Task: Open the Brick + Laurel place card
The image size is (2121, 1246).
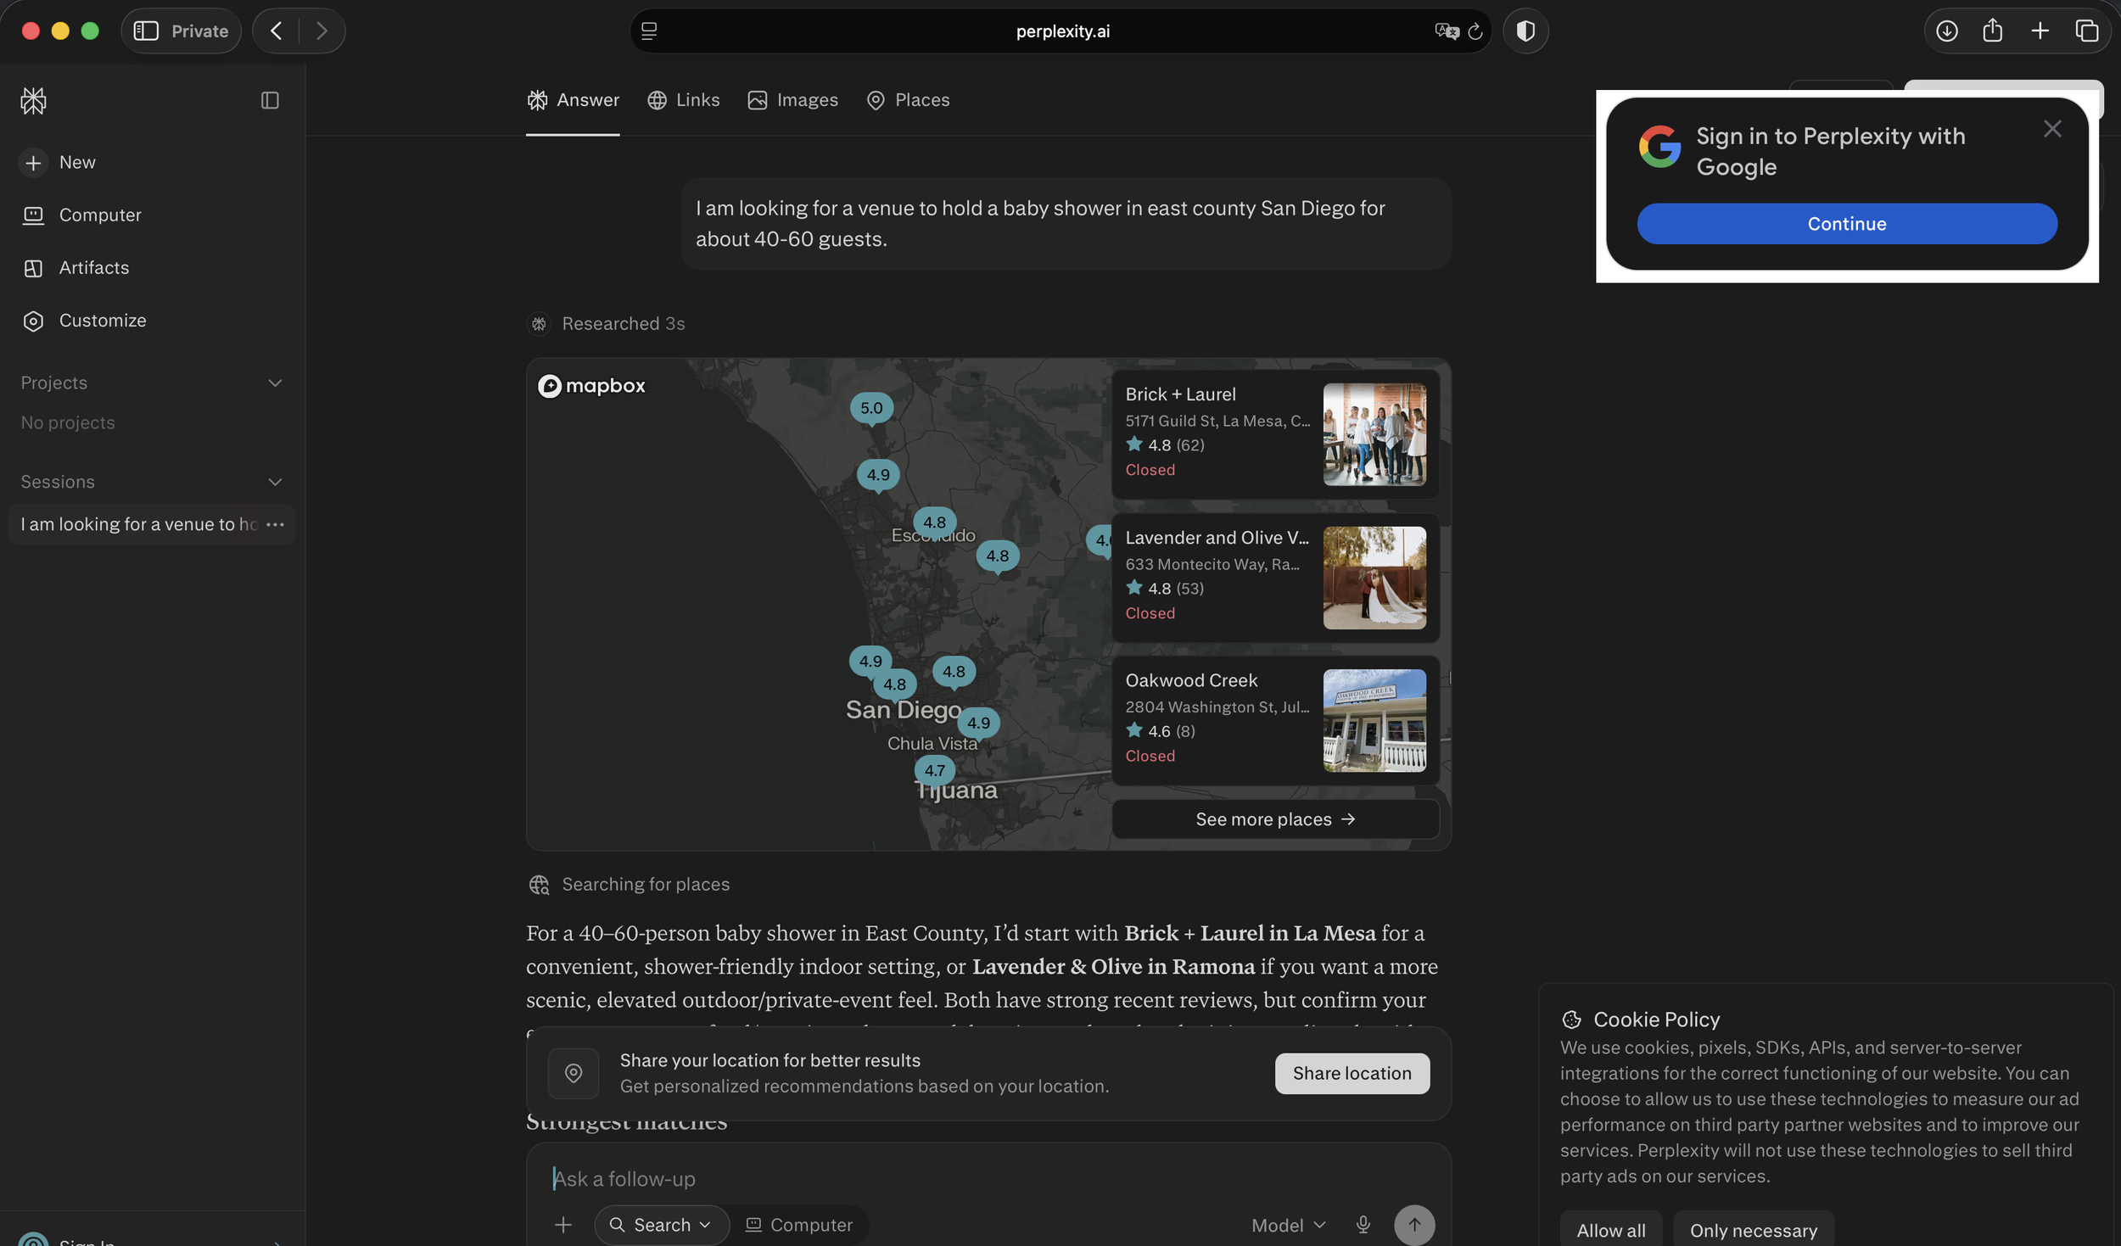Action: (1275, 433)
